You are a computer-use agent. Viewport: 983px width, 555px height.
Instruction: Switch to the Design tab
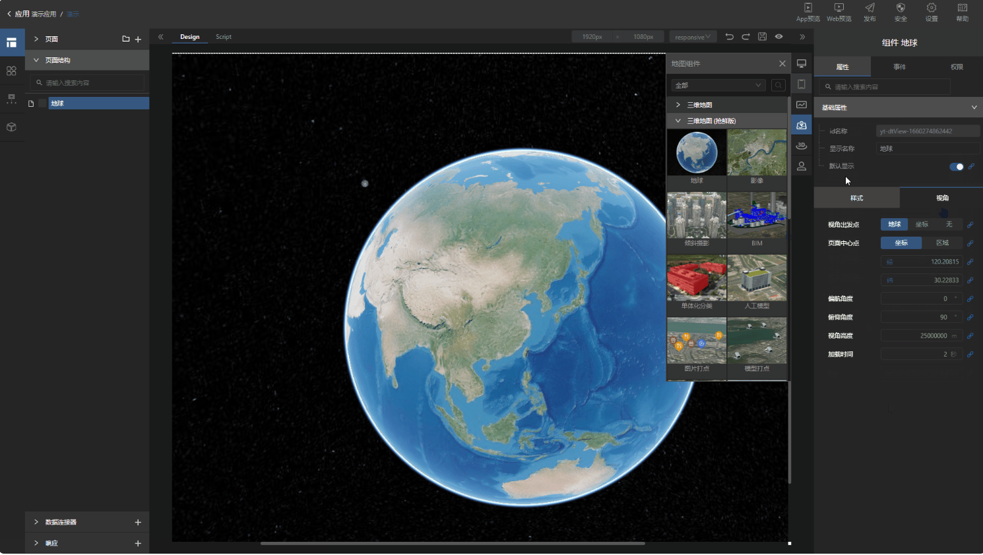pos(190,37)
